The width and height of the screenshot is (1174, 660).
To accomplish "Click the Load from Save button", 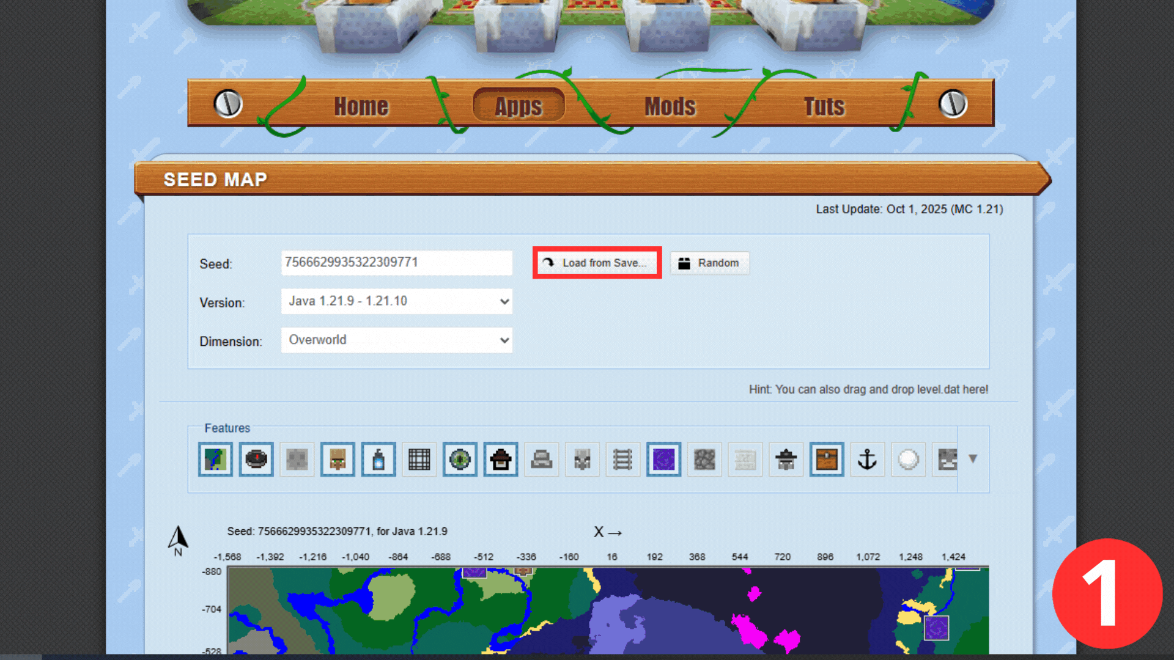I will point(597,263).
